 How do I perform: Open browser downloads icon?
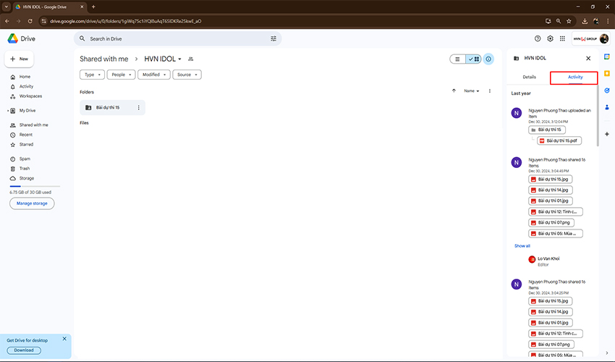(x=585, y=21)
